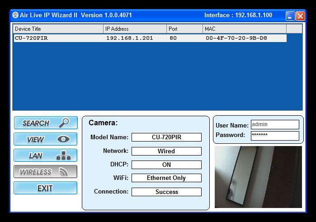Click the camera preview thumbnail

[x=258, y=177]
